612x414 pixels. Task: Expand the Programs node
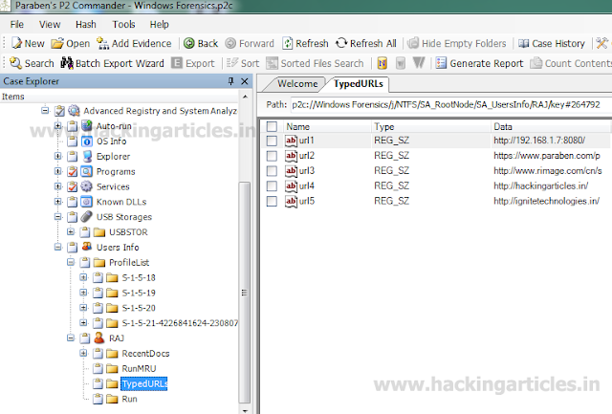pyautogui.click(x=57, y=171)
